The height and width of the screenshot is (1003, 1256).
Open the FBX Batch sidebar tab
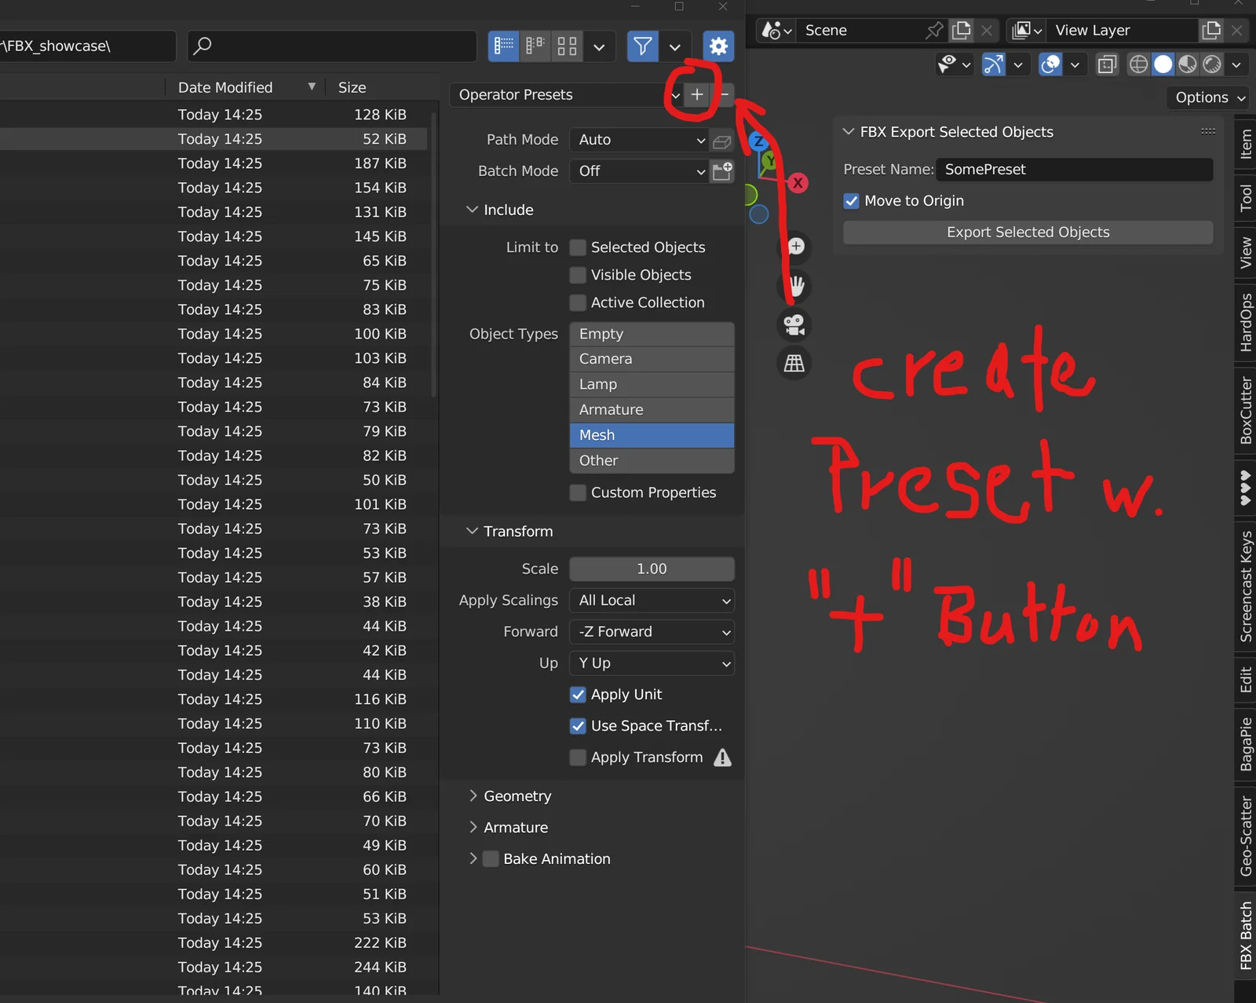tap(1245, 935)
